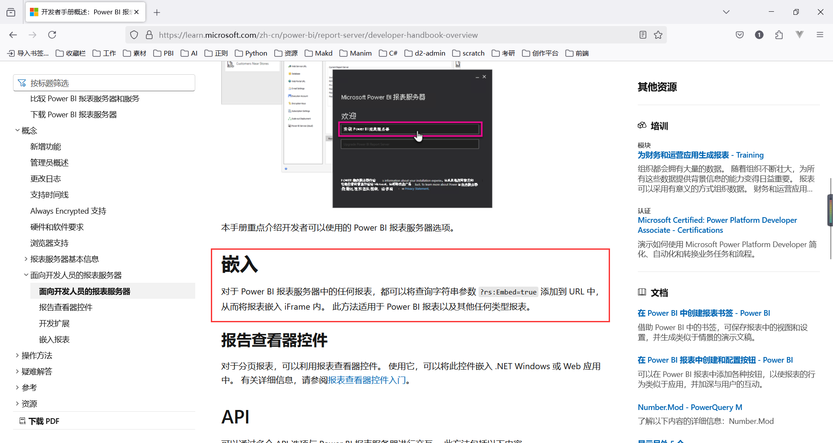Close the Power BI developer handbook tab

click(x=137, y=12)
